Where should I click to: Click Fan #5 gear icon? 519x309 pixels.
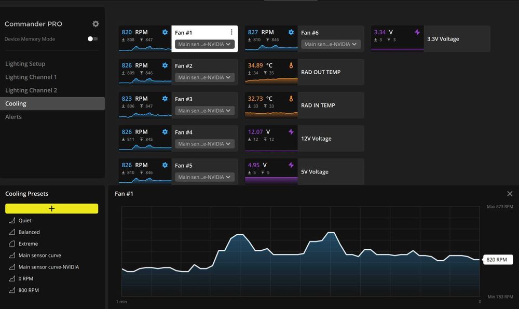165,165
